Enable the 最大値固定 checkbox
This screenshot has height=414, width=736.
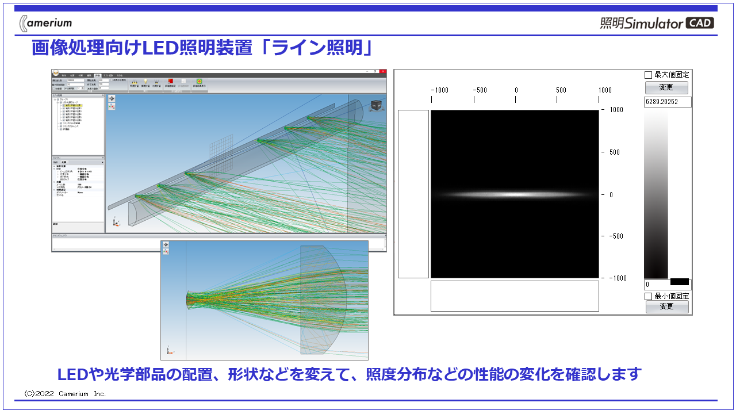649,75
